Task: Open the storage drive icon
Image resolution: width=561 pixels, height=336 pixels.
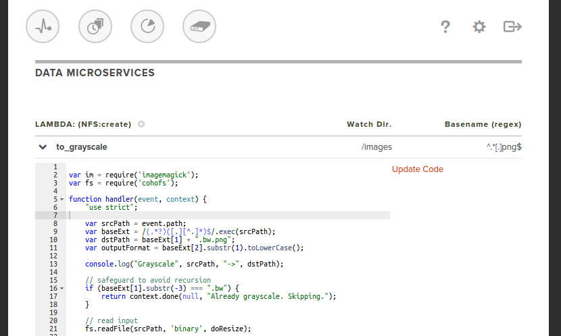Action: (199, 26)
